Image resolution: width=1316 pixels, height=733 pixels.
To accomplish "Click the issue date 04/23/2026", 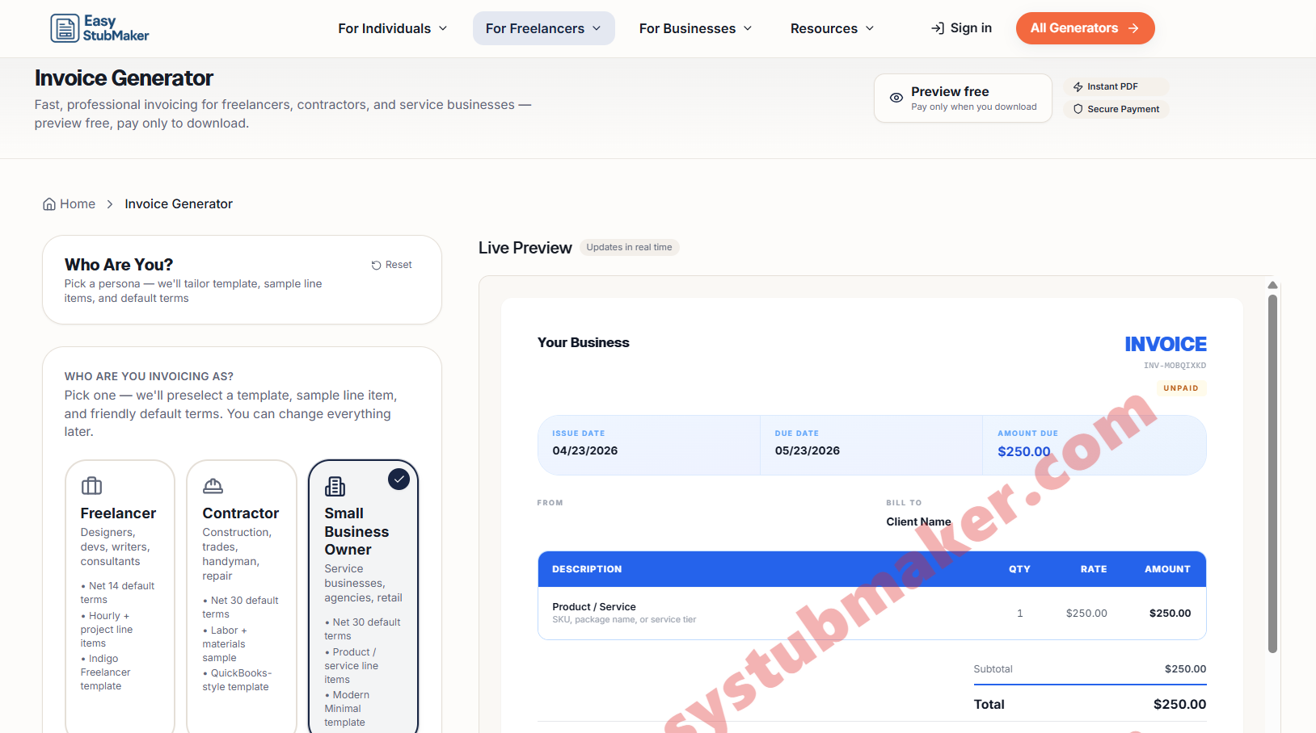I will click(x=584, y=450).
